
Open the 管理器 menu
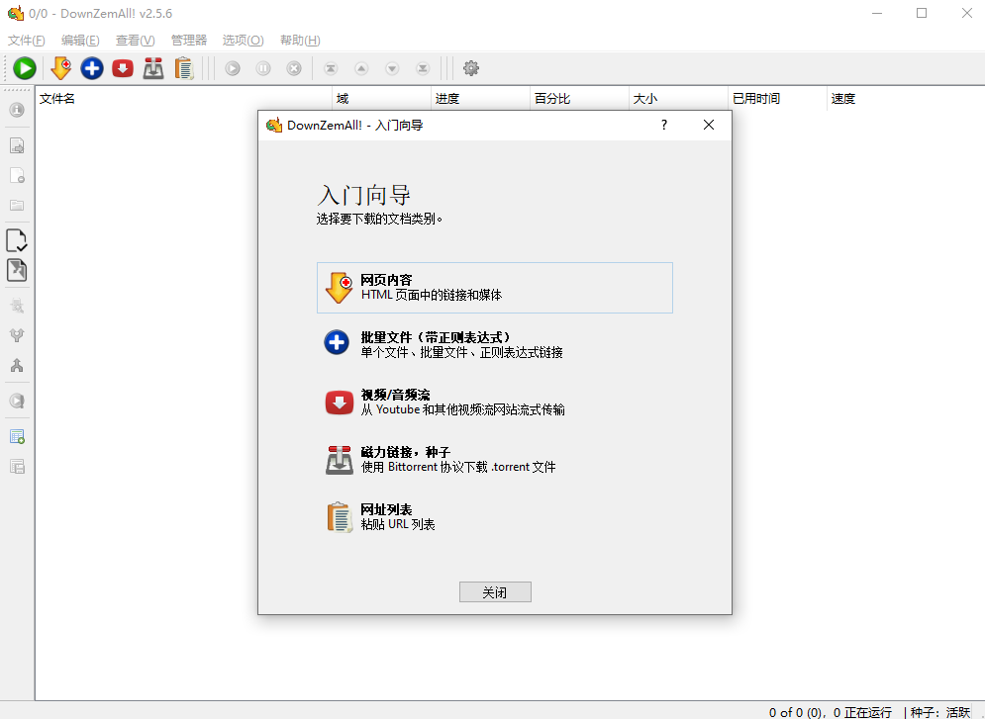(189, 41)
